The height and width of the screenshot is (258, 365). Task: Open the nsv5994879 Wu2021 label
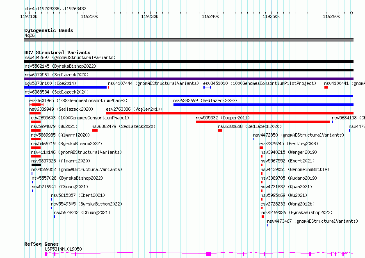click(x=54, y=126)
